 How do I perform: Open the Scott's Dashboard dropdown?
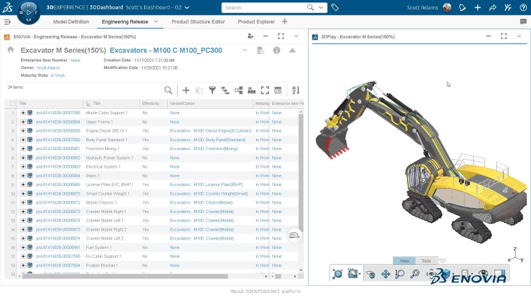187,7
